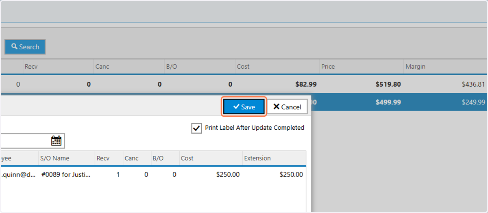This screenshot has height=213, width=488.
Task: Click the Search button
Action: [25, 47]
